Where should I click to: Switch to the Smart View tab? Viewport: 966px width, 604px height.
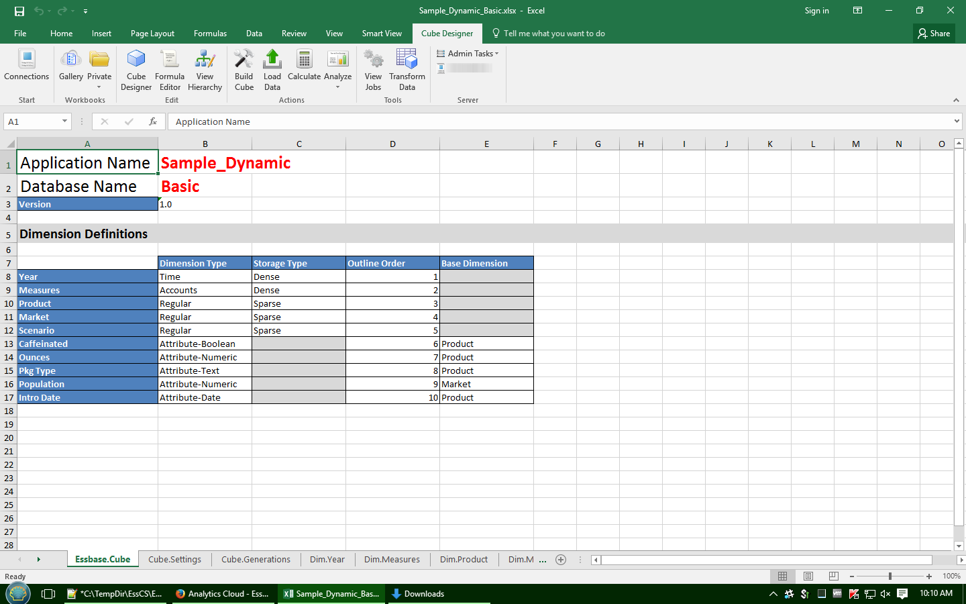tap(382, 34)
